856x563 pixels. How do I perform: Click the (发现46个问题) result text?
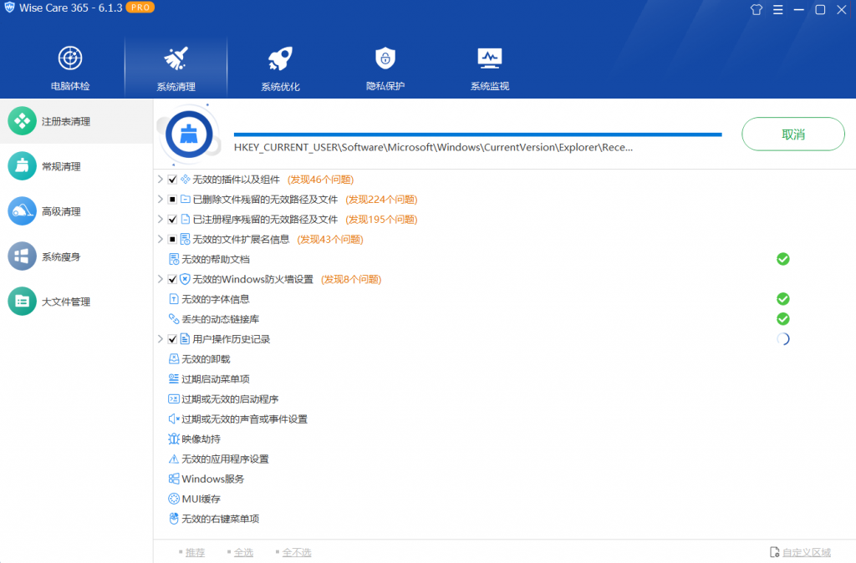click(320, 180)
